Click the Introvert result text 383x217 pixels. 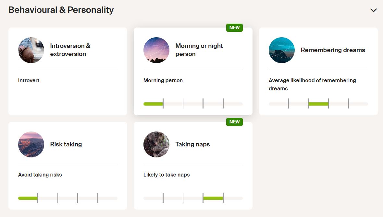pos(29,80)
